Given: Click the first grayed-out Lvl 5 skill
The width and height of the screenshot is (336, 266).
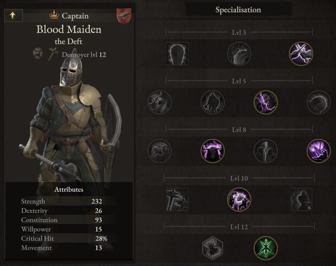Looking at the screenshot, I should [x=160, y=102].
